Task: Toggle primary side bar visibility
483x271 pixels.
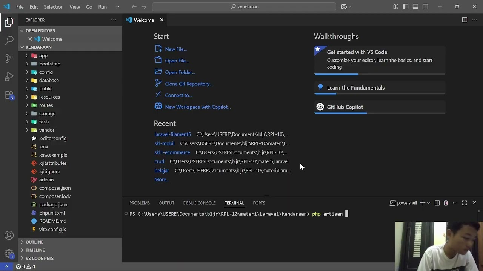Action: [x=406, y=6]
